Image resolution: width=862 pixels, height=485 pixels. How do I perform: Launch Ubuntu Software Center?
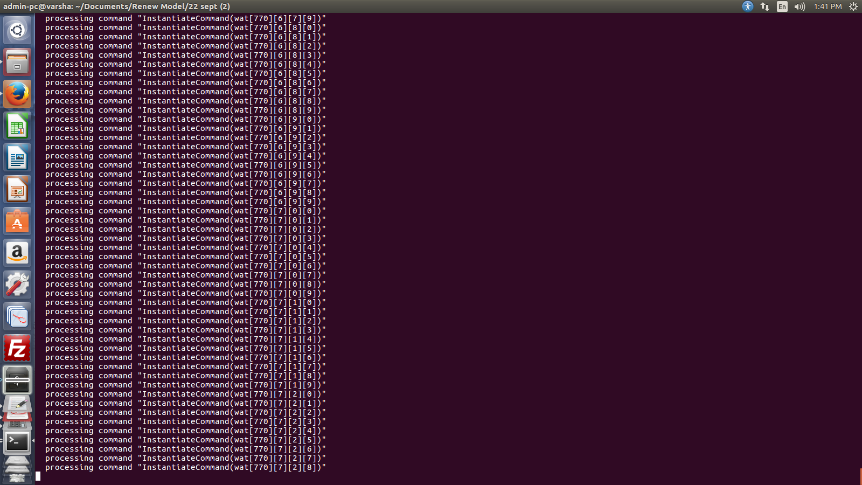click(17, 221)
